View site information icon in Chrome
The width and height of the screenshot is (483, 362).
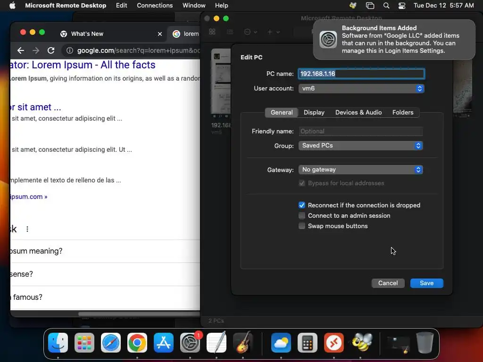(x=70, y=50)
